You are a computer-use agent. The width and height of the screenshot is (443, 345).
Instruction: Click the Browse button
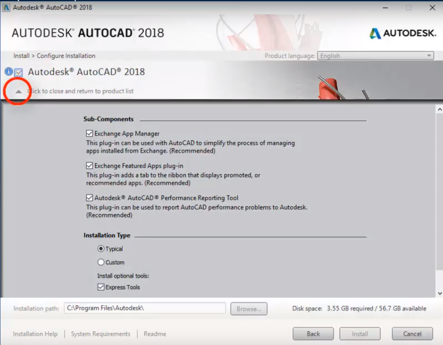(249, 308)
